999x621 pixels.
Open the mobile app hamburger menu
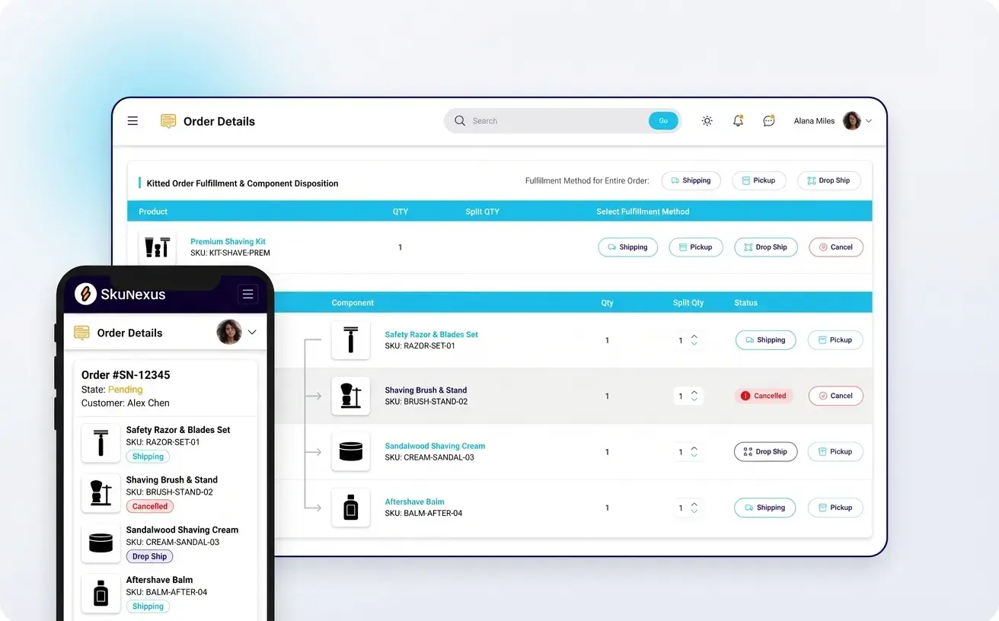tap(247, 295)
